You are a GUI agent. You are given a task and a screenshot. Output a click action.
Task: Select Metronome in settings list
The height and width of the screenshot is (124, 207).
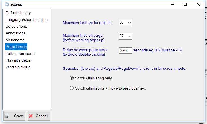click(x=15, y=40)
